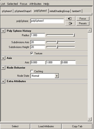
Task: Toggle the Texture checkbox
Action: [x=32, y=53]
